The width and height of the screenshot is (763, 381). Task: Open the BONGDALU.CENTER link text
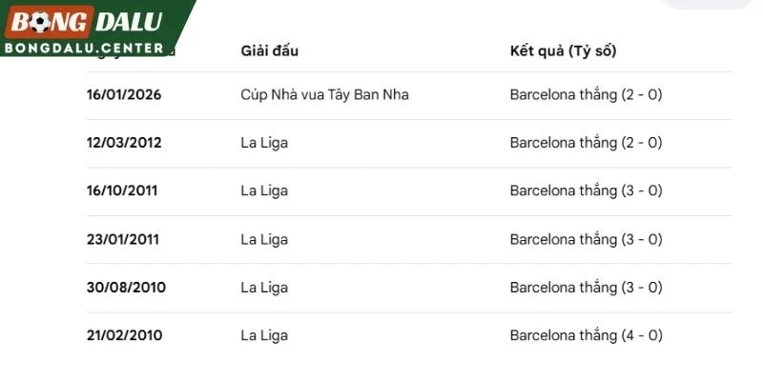[x=84, y=48]
